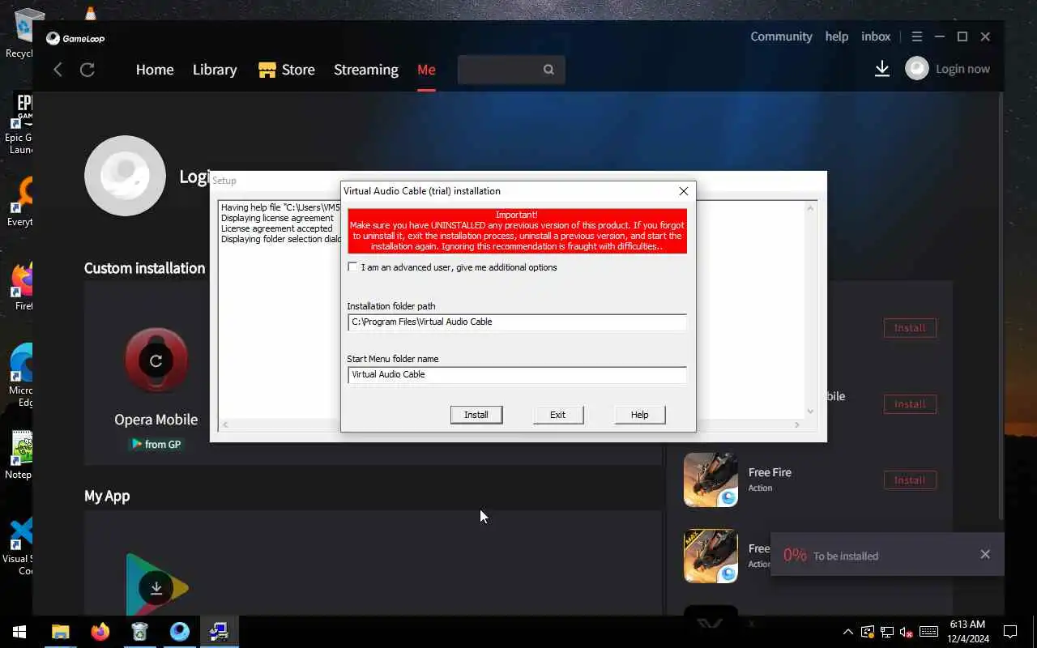Open the GameLoop hamburger menu
This screenshot has height=648, width=1037.
coord(917,36)
